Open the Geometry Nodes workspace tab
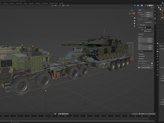This screenshot has width=164, height=123. click(53, 3)
